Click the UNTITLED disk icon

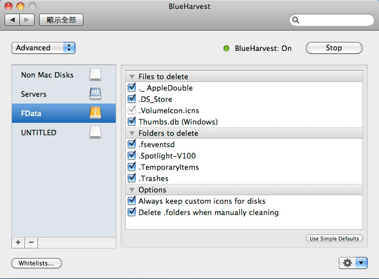(95, 132)
